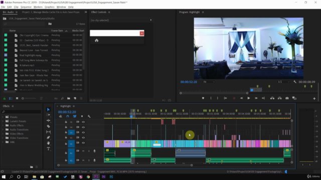
Task: Expand the Presets folder in Effects
Action: tap(3, 117)
